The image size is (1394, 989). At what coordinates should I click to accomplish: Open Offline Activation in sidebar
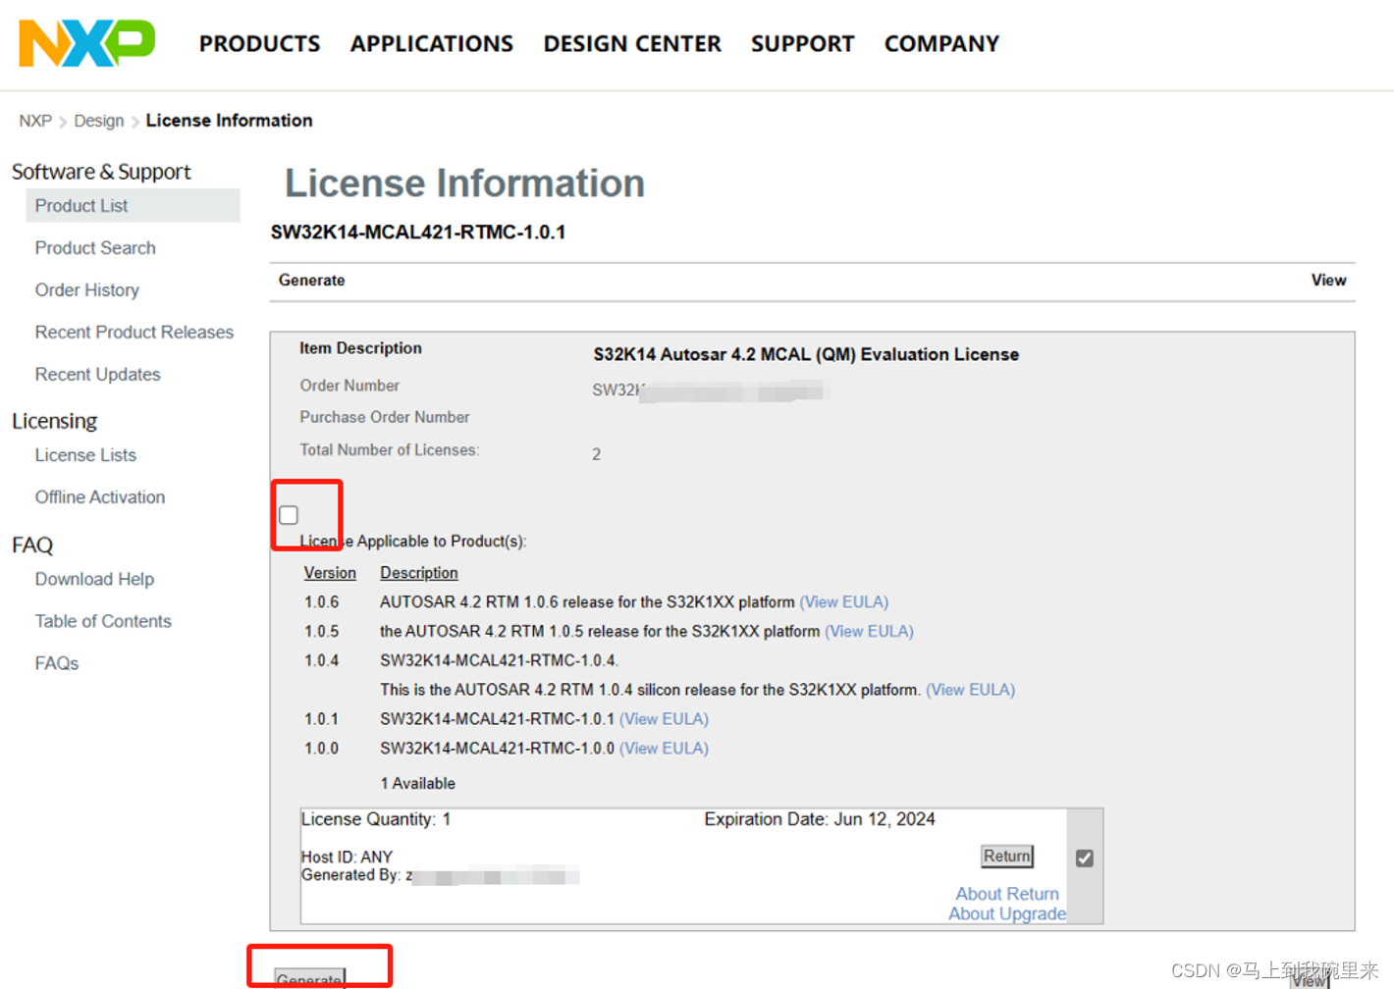100,497
